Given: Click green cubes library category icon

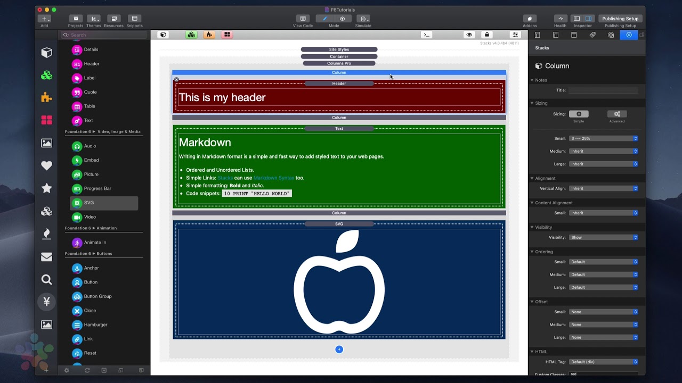Looking at the screenshot, I should [47, 75].
